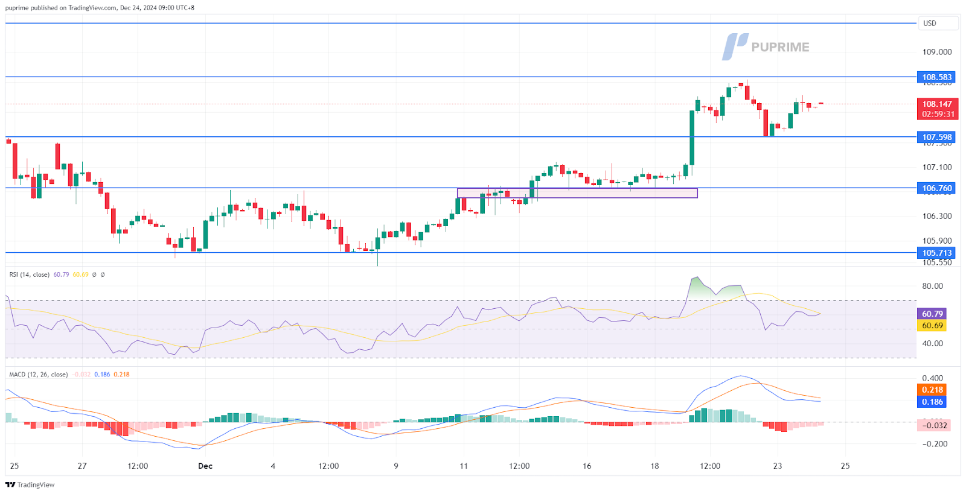Select the 107.598 price level label
966x494 pixels.
pyautogui.click(x=936, y=137)
